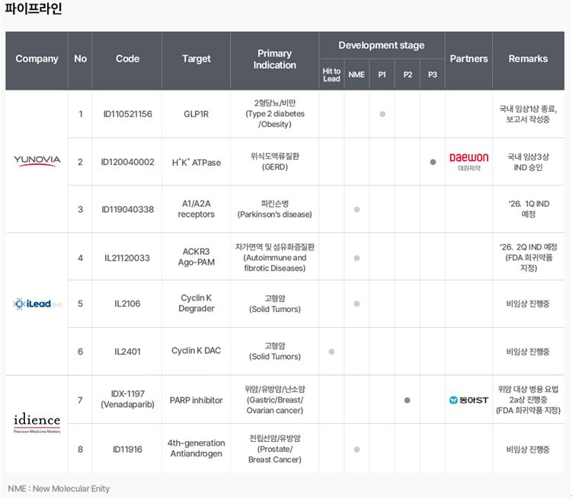
Task: Select the P1 stage dot for ID110521156
Action: (x=382, y=114)
